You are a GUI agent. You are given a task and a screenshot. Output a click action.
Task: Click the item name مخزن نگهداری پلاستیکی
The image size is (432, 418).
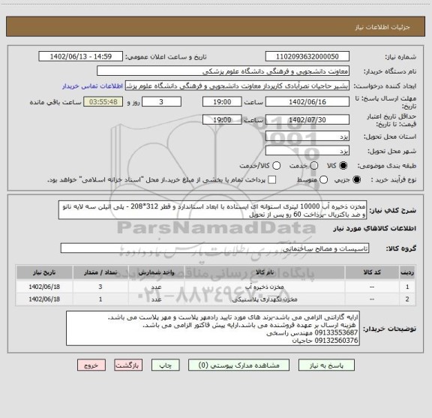[265, 299]
